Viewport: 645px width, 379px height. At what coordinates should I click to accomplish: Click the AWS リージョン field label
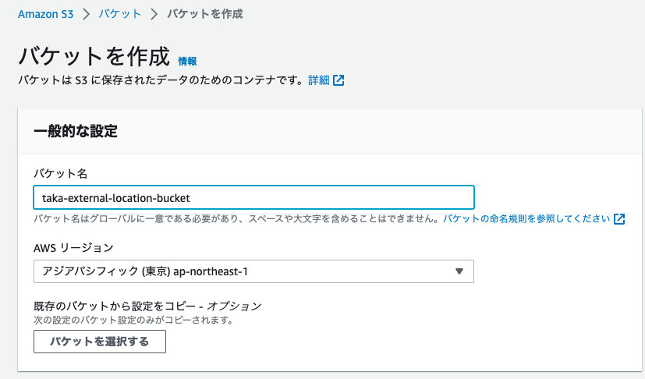tap(73, 248)
